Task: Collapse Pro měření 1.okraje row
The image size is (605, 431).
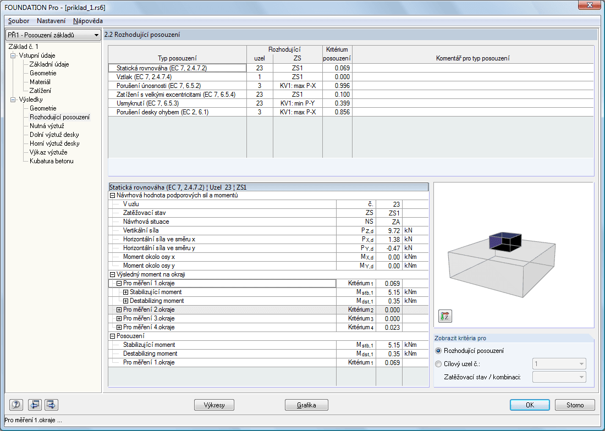Action: [x=119, y=283]
